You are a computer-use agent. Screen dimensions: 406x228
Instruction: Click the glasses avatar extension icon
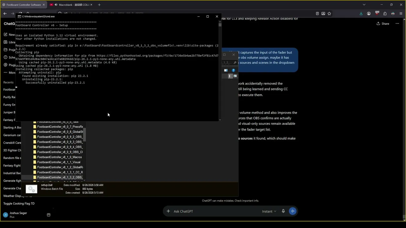click(393, 14)
